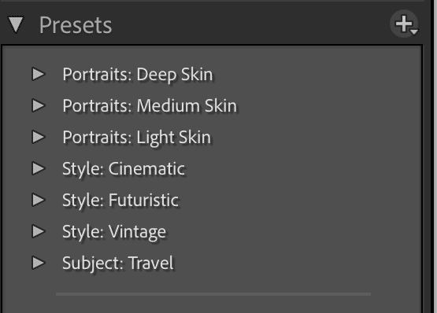Select the Subject: Travel preset folder
437x313 pixels.
coord(117,263)
